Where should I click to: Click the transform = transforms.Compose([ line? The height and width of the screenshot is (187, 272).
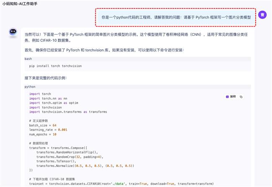[58, 148]
